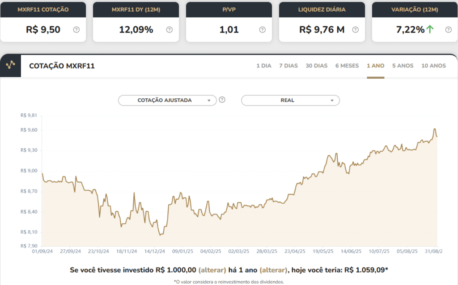This screenshot has height=285, width=458.
Task: Choose the 10 ANOS time range
Action: 433,66
